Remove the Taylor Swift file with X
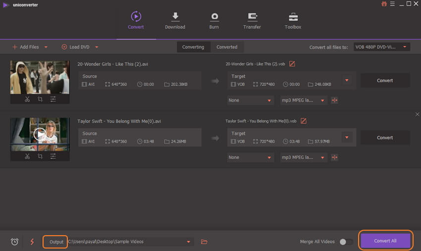 click(417, 114)
